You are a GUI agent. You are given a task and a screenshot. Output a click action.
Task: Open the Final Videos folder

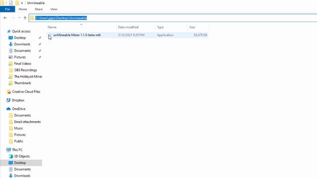pos(23,64)
